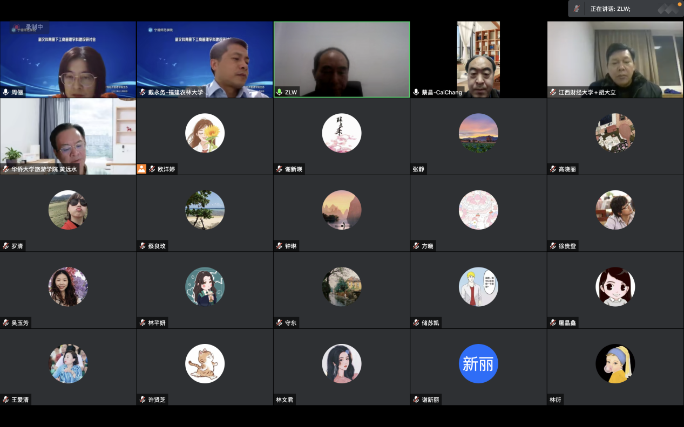Click the microphone icon beside 周俪
This screenshot has height=427, width=684.
pos(5,92)
